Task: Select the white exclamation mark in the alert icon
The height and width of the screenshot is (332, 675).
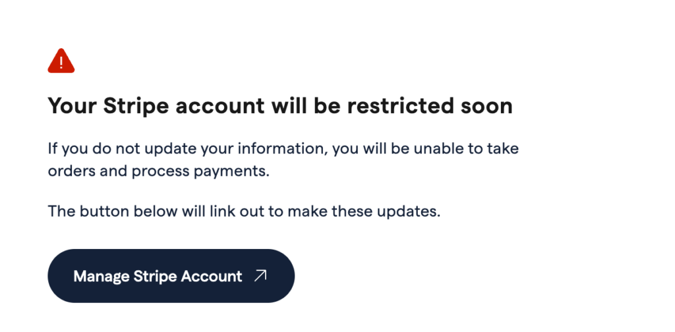Action: click(x=61, y=63)
